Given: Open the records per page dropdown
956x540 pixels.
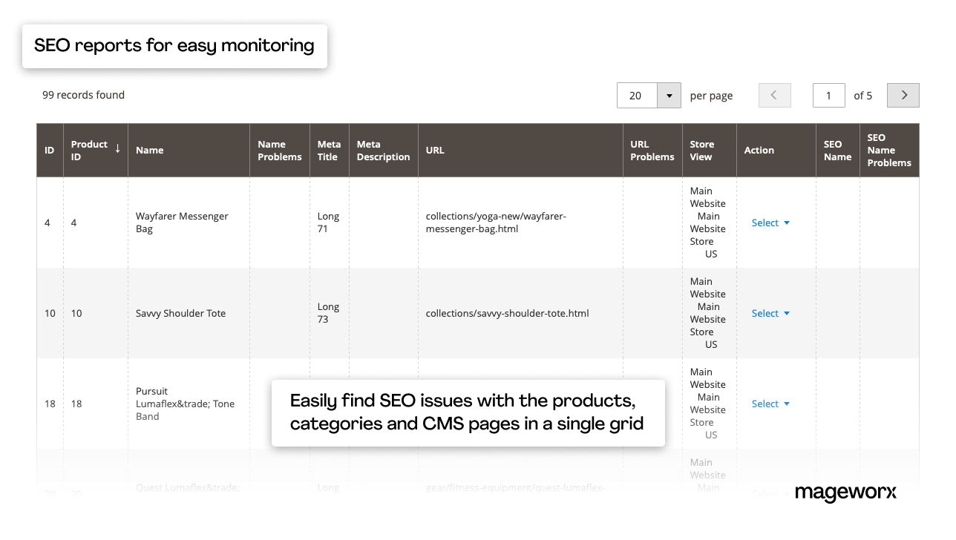Looking at the screenshot, I should (x=649, y=95).
